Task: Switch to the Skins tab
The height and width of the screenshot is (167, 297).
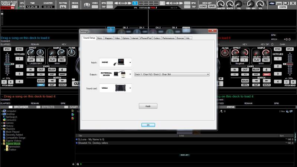Action: (99, 38)
